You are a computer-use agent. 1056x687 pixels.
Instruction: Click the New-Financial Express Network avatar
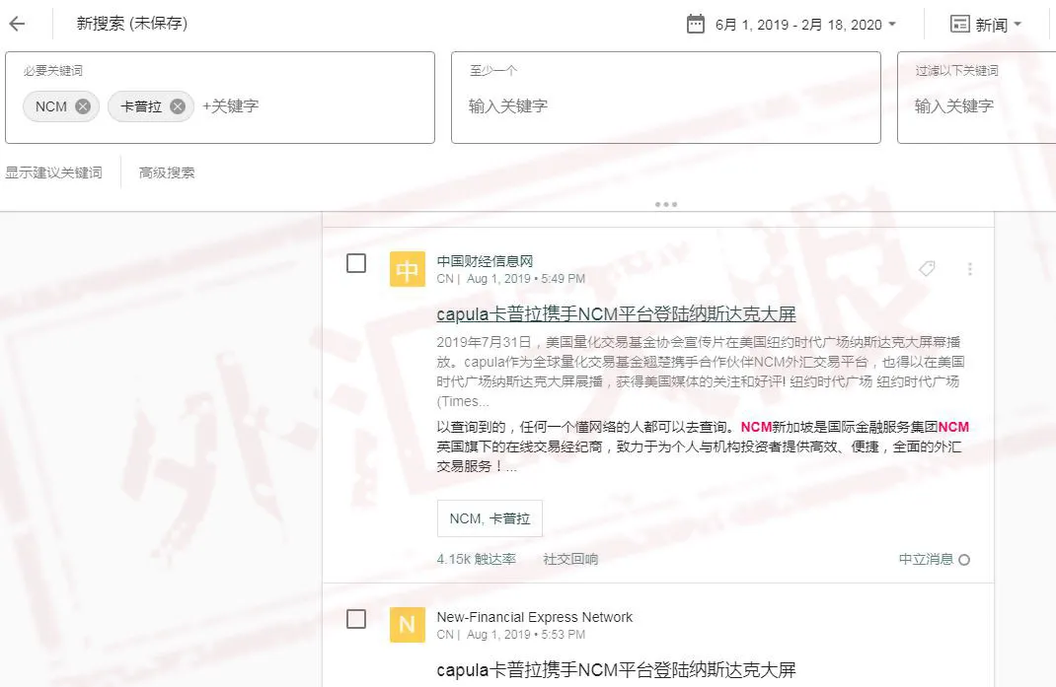407,625
